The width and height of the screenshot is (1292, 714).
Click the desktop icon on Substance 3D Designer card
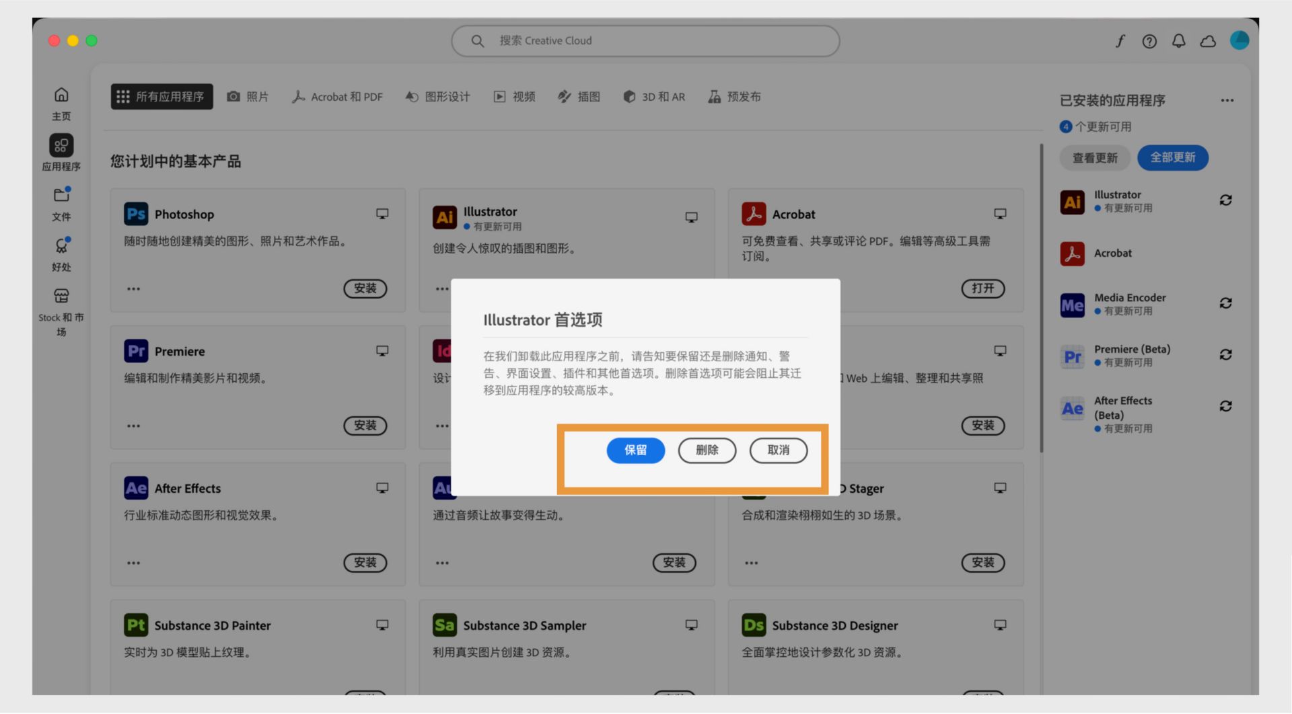[x=1000, y=625]
